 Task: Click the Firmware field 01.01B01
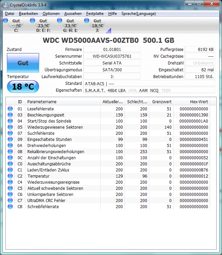pos(112,50)
